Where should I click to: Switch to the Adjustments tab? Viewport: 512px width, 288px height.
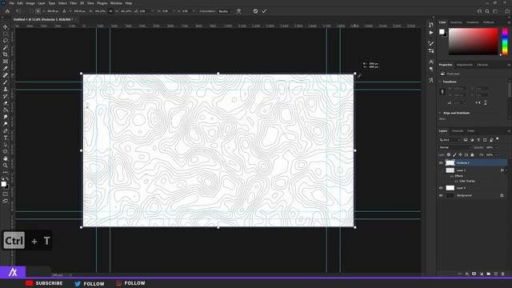click(464, 65)
